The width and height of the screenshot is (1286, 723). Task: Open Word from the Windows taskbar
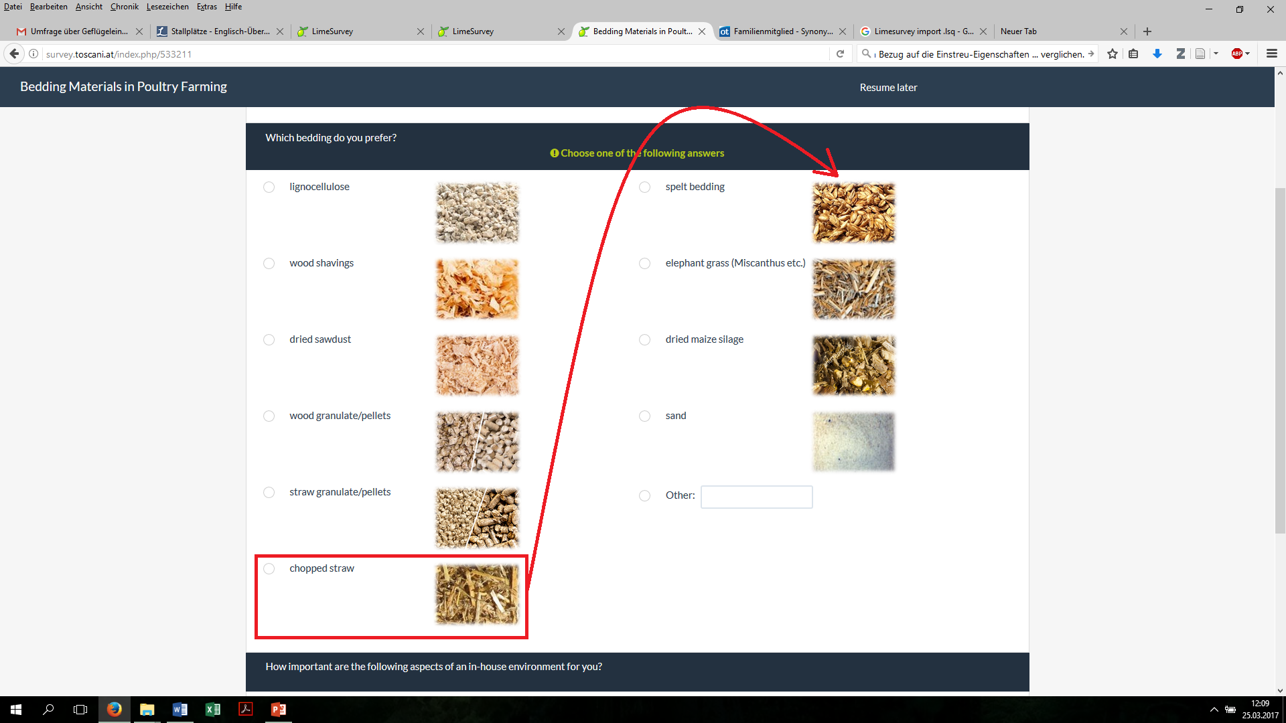tap(180, 710)
